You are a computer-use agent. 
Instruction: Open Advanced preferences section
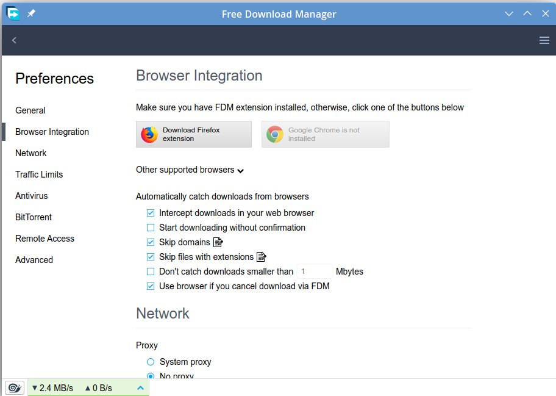click(34, 260)
